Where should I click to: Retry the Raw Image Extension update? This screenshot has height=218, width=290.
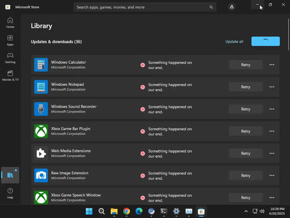(x=246, y=175)
